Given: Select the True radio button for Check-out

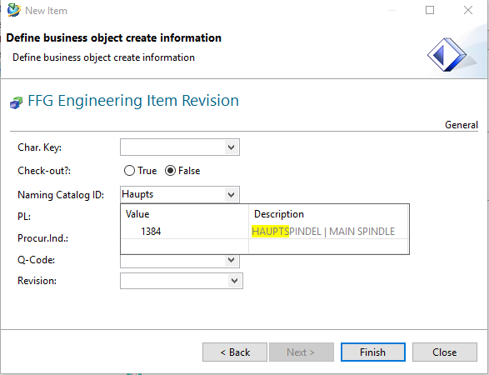Looking at the screenshot, I should 129,171.
